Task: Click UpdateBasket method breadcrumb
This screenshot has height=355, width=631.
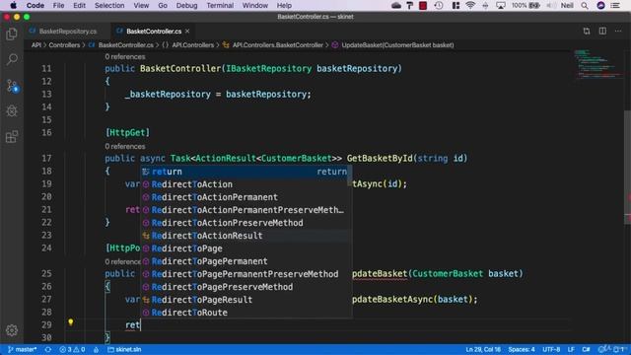Action: tap(392, 45)
